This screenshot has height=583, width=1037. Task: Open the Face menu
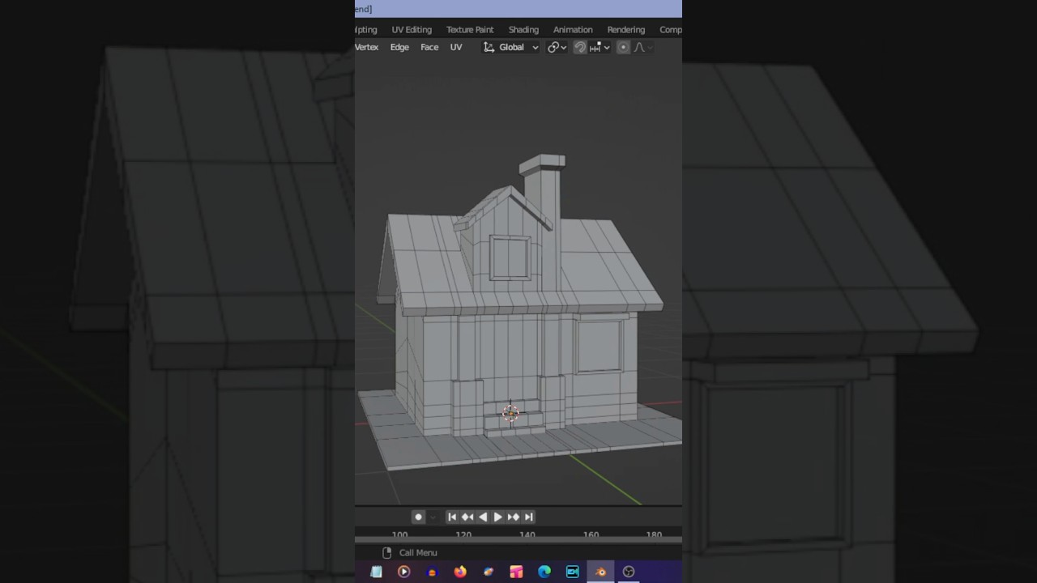pyautogui.click(x=429, y=47)
